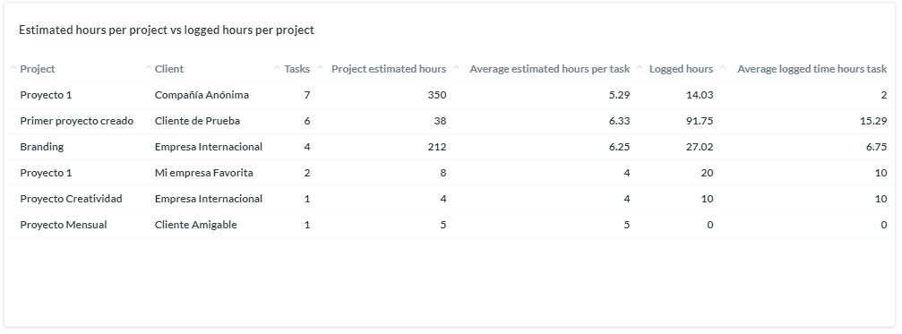Select Tasks value 2 for Mi empresa Favorita
Viewport: 902px width, 334px height.
(307, 173)
